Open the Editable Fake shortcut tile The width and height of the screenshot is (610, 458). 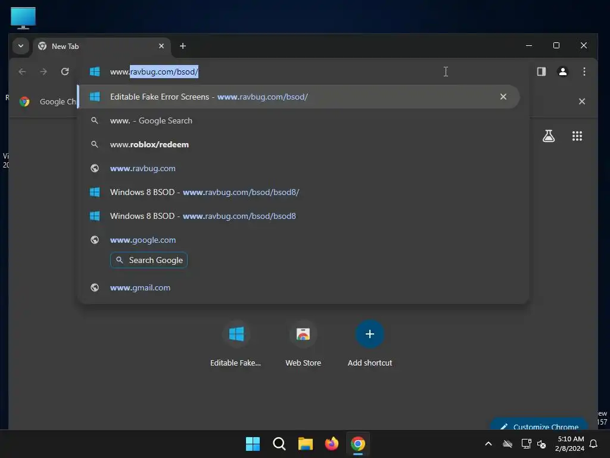[236, 343]
